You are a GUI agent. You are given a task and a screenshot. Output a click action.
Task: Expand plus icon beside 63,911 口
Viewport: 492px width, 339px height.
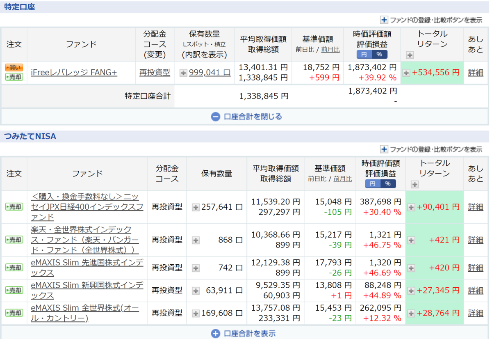coord(196,291)
